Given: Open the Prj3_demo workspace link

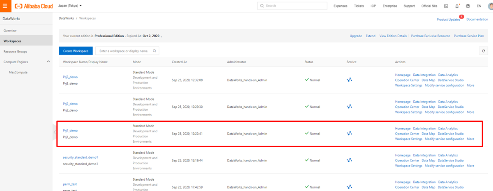Looking at the screenshot, I should tap(70, 77).
